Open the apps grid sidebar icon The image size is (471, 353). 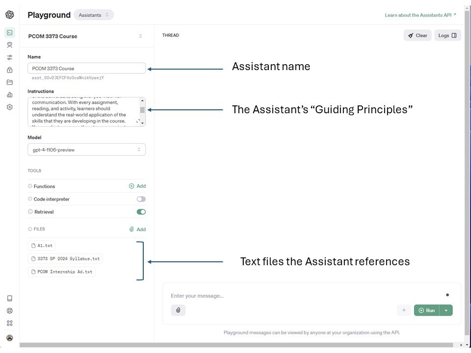click(x=10, y=323)
